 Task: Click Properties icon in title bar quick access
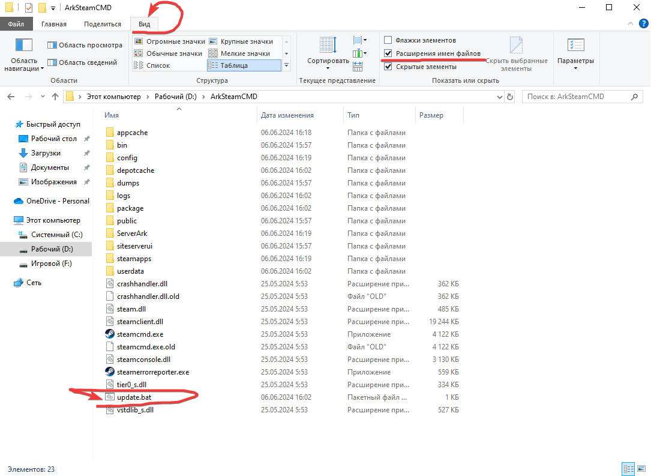click(x=29, y=7)
